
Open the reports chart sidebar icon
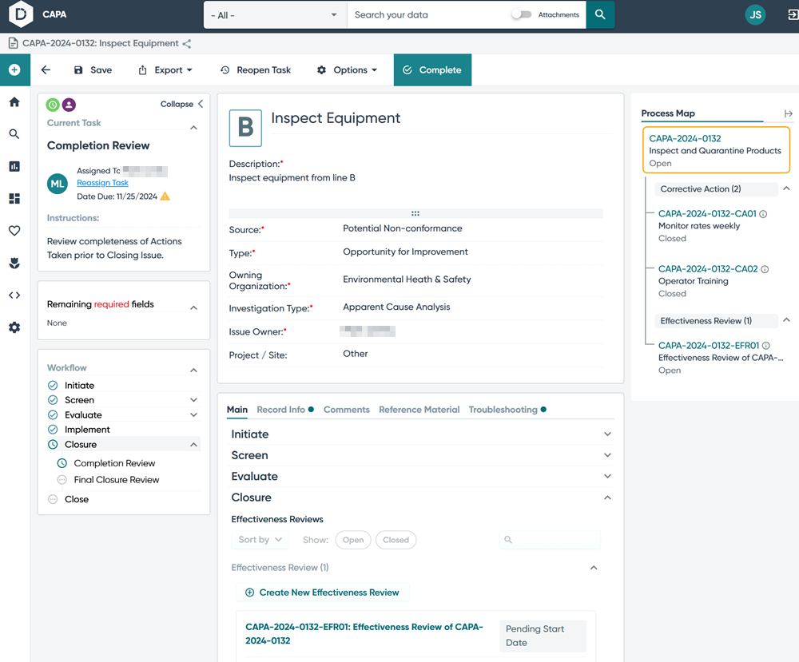point(14,166)
